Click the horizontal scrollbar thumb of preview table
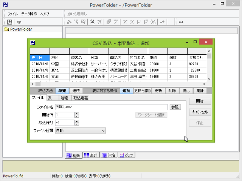242x181 pixels. click(x=38, y=84)
